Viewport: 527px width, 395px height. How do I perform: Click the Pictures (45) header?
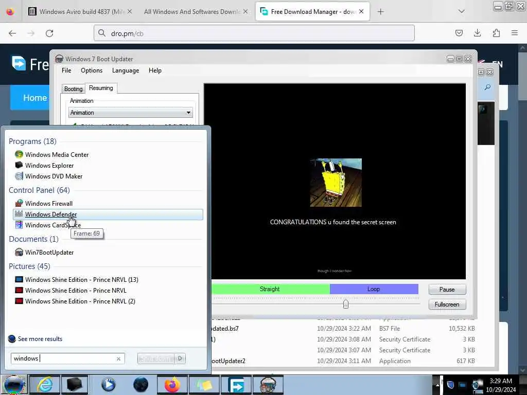(x=29, y=266)
